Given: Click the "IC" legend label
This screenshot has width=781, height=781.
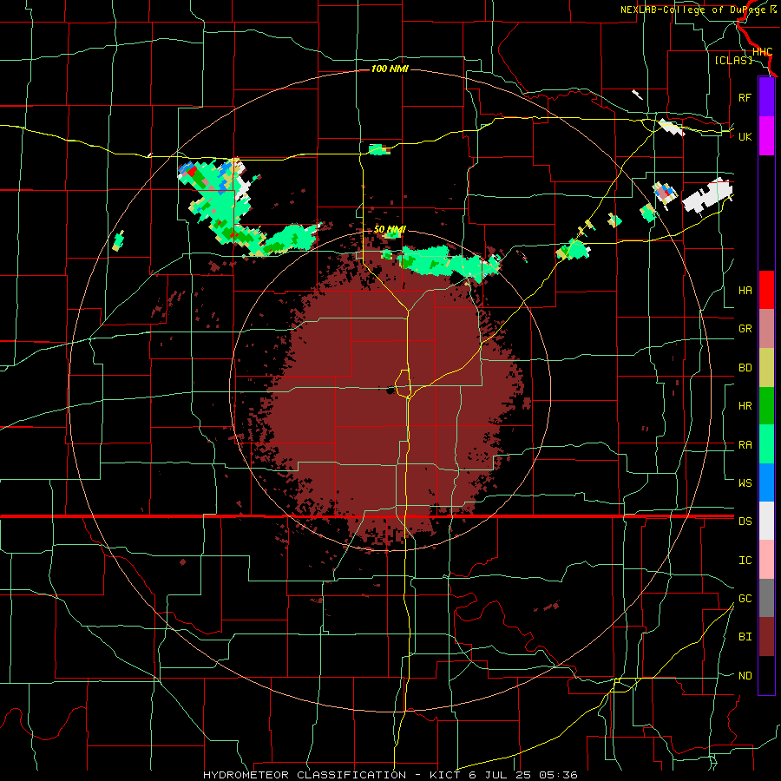Looking at the screenshot, I should pos(745,561).
